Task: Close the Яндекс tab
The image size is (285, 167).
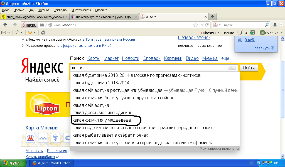Action: click(x=206, y=17)
